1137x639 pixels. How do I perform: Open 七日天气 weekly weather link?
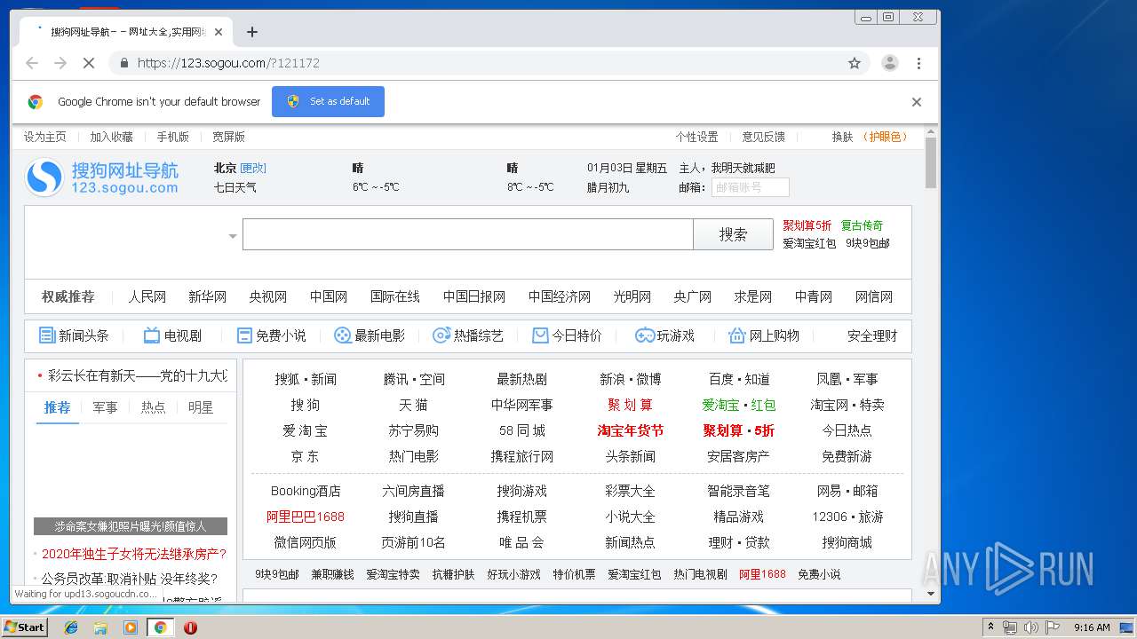click(x=235, y=187)
